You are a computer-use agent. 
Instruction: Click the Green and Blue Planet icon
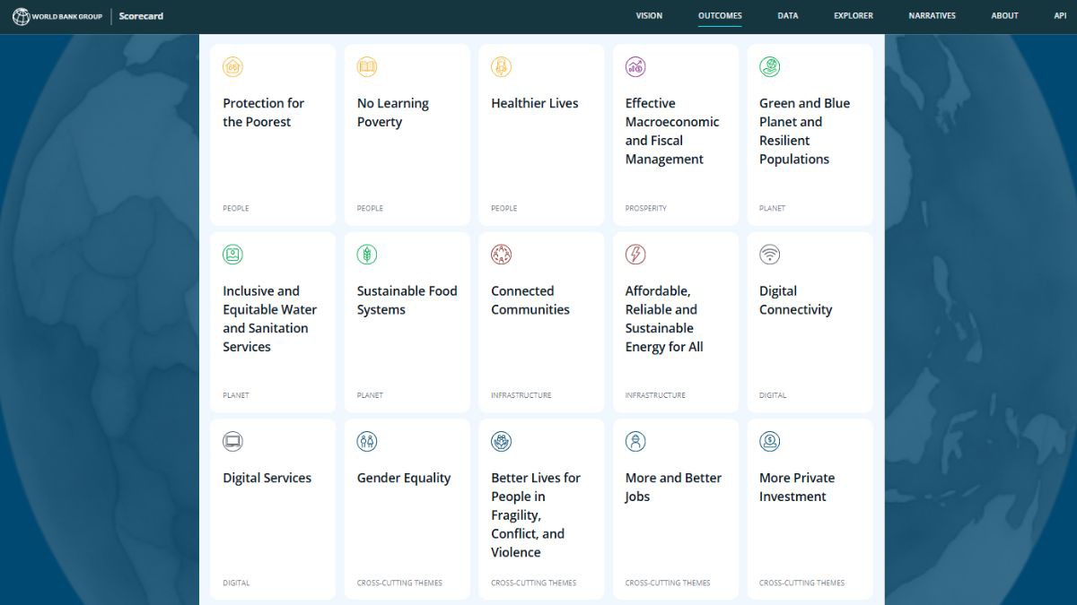click(770, 67)
